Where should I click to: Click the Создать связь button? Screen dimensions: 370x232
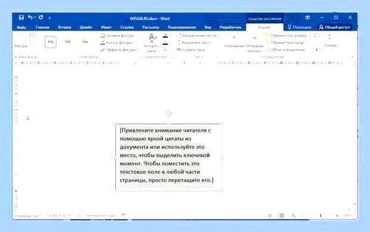190,50
